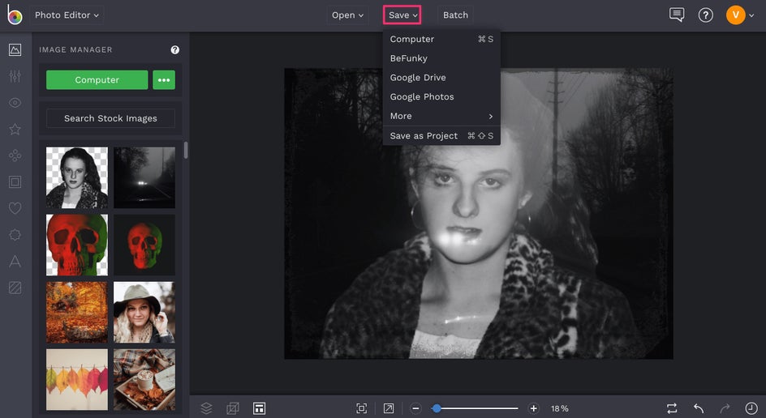Click Search Stock Images button
The height and width of the screenshot is (418, 766).
point(110,118)
